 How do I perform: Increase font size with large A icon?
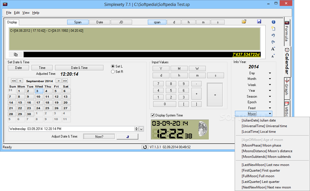coord(273,49)
